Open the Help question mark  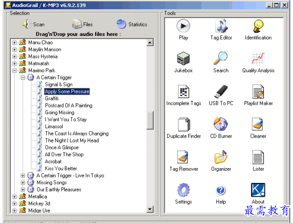[x=221, y=194]
